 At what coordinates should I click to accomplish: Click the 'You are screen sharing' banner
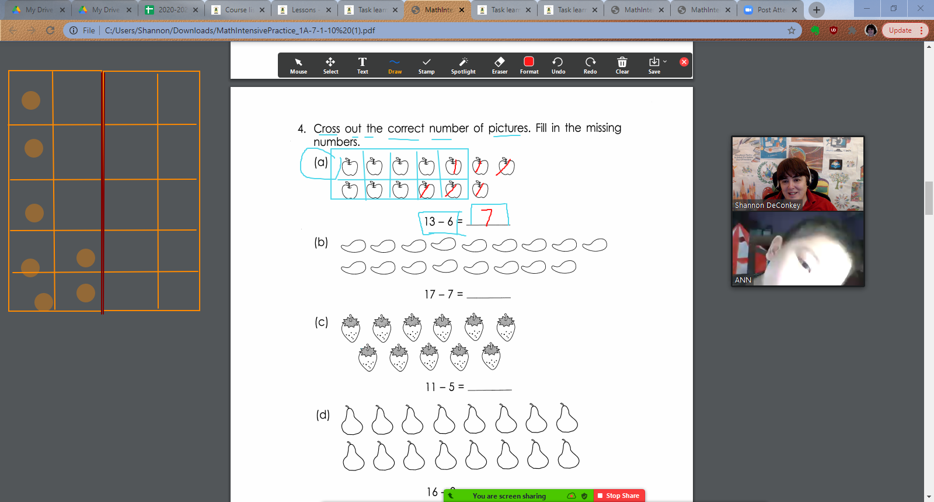(509, 496)
